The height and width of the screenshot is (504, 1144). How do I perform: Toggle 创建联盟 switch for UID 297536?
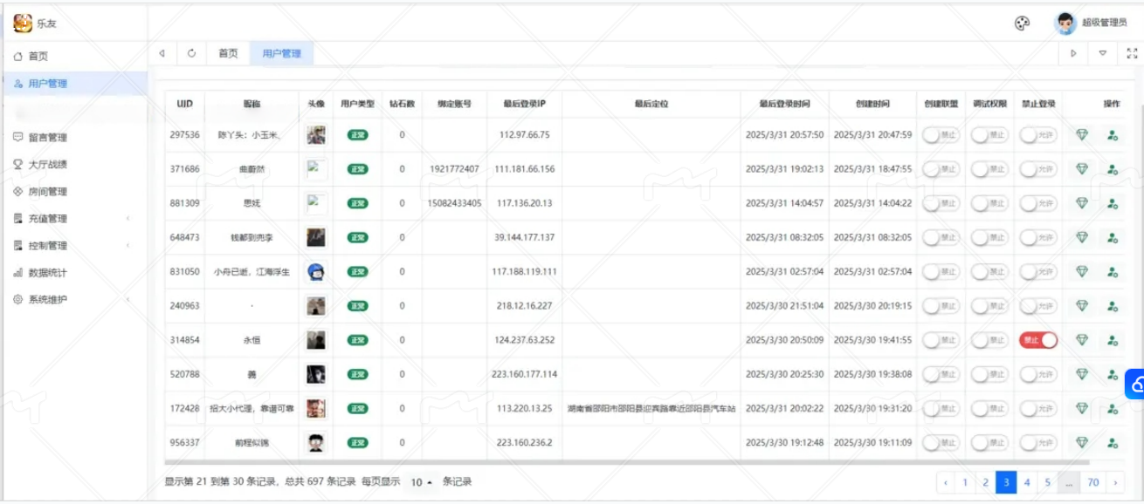pos(941,135)
